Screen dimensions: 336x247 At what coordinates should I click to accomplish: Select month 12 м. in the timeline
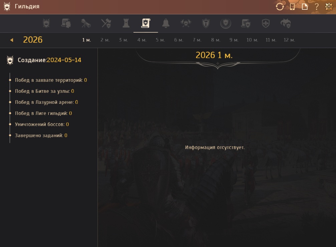[289, 40]
